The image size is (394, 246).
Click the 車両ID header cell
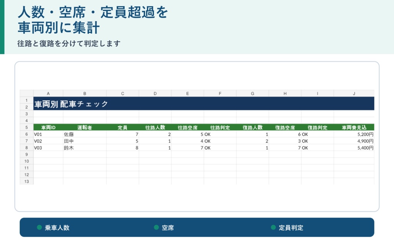(48, 127)
